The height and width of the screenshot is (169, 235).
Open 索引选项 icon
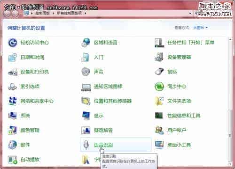click(x=13, y=87)
